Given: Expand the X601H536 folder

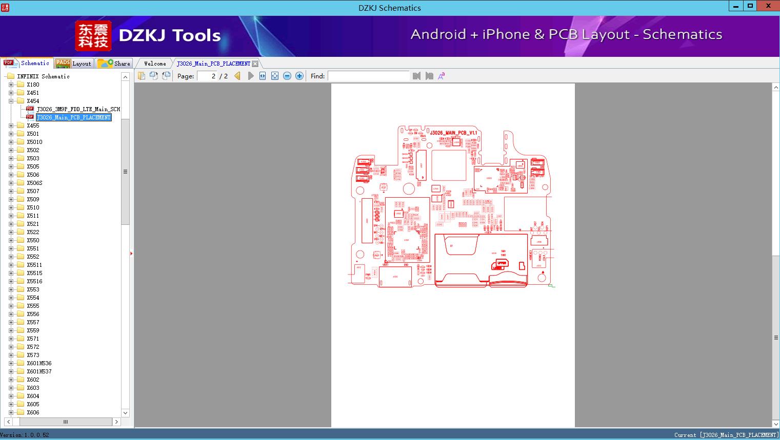Looking at the screenshot, I should coord(11,363).
